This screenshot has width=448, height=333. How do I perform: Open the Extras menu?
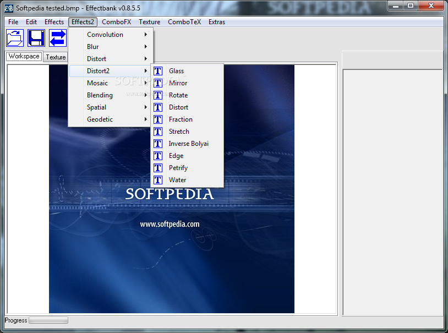click(x=217, y=22)
